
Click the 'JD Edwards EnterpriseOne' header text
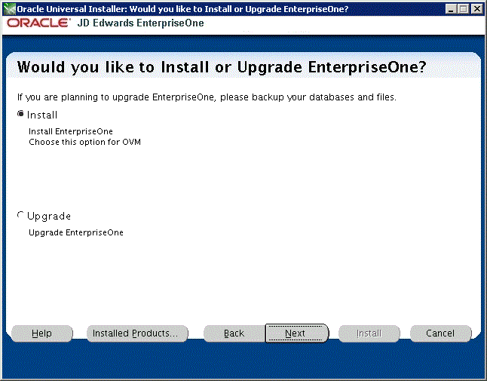point(140,23)
